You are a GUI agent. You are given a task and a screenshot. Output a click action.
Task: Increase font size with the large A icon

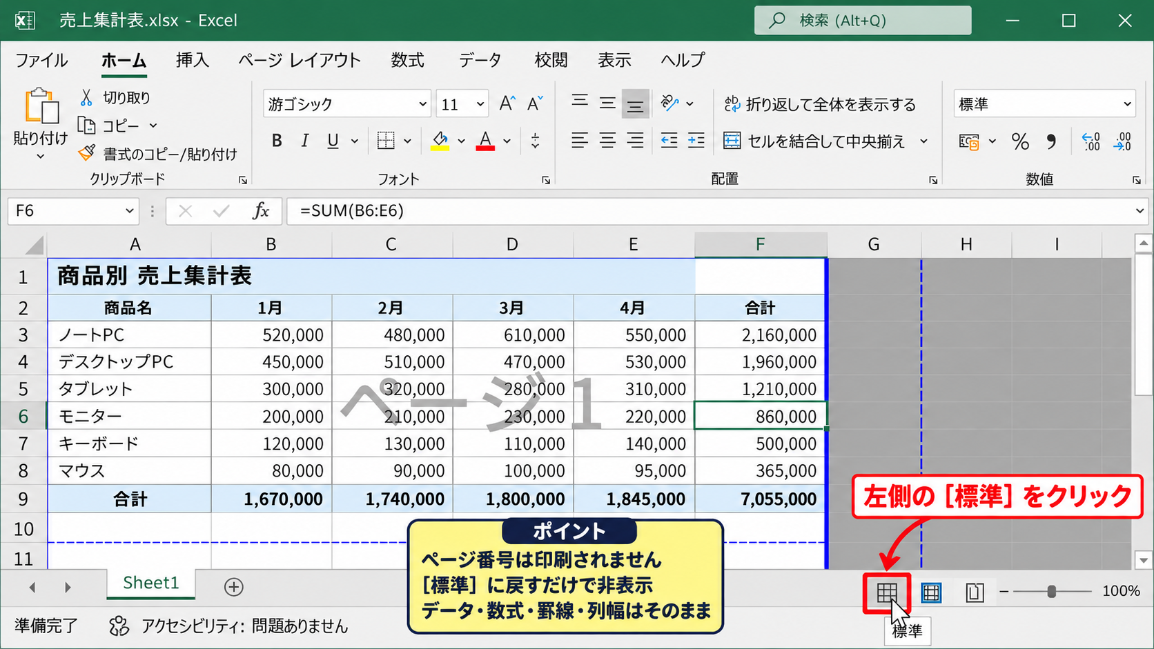pyautogui.click(x=507, y=104)
